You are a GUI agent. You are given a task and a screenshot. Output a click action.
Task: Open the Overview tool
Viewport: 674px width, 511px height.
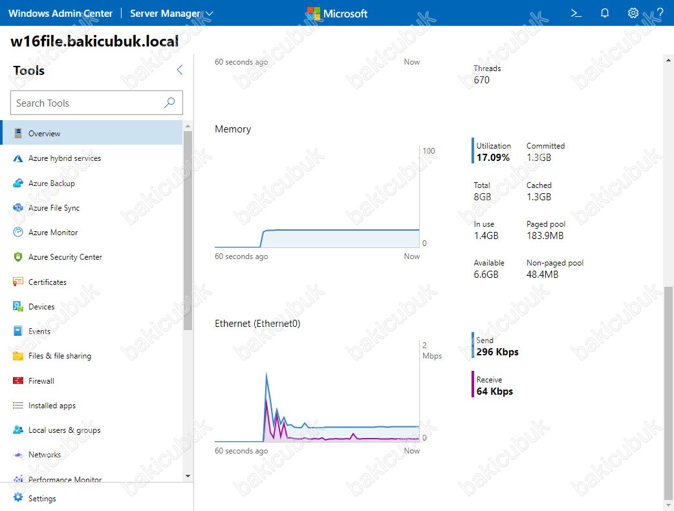tap(92, 133)
